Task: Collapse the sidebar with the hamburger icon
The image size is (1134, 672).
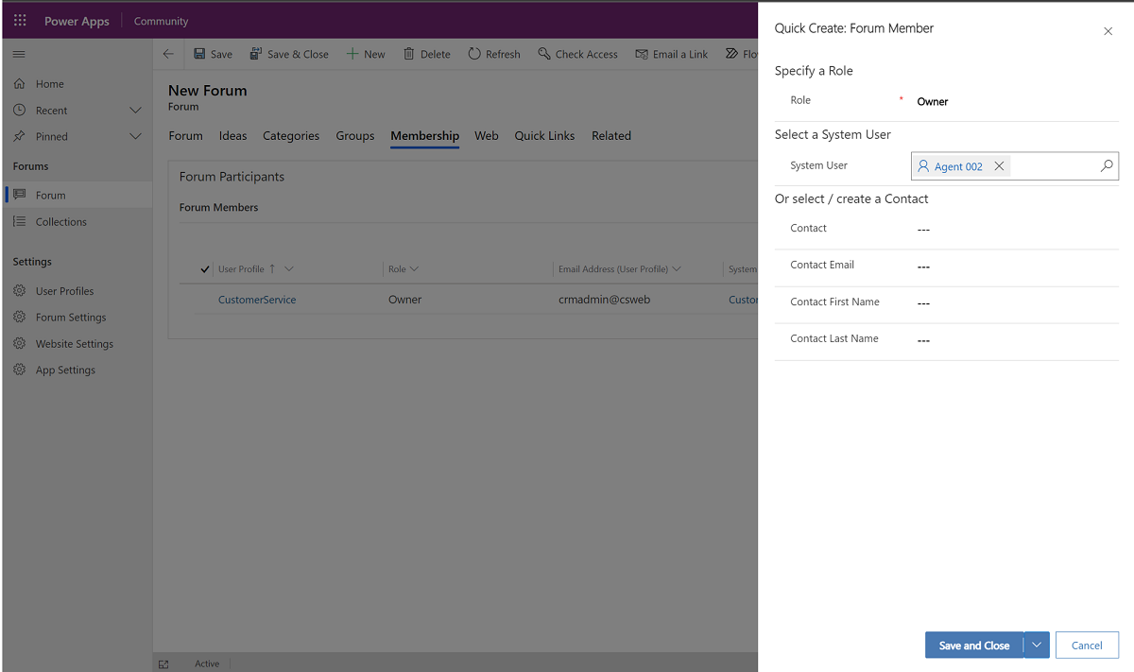Action: pos(19,55)
